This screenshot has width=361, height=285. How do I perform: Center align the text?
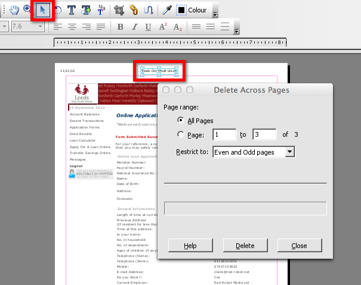click(x=72, y=27)
